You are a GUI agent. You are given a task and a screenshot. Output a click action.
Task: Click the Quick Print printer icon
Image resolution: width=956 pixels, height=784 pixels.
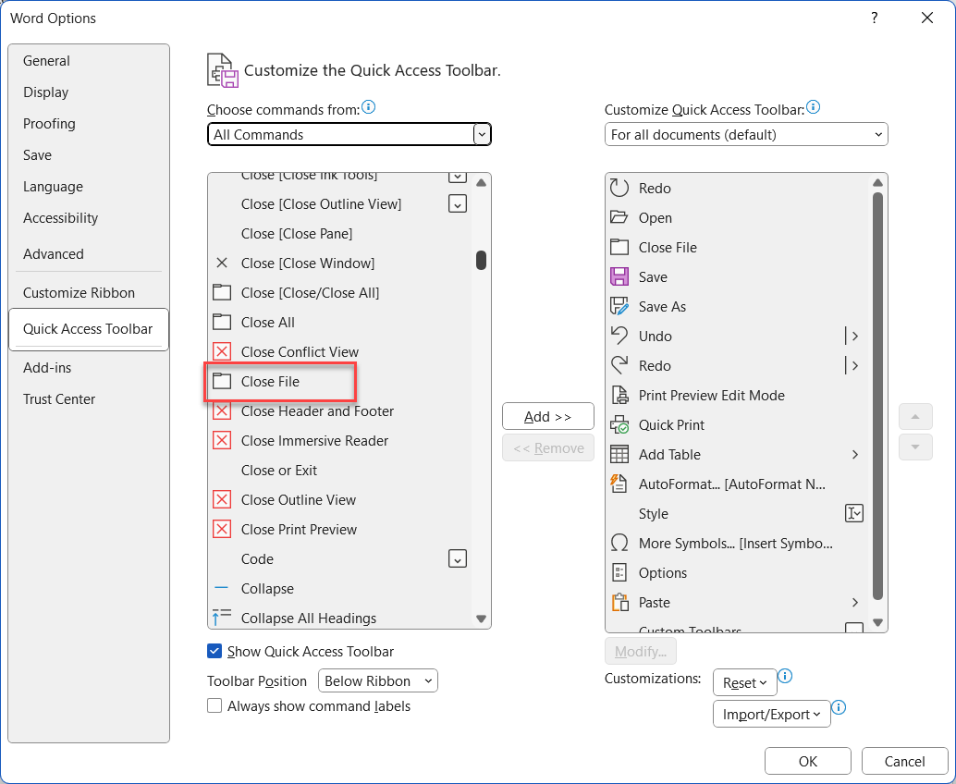point(619,424)
